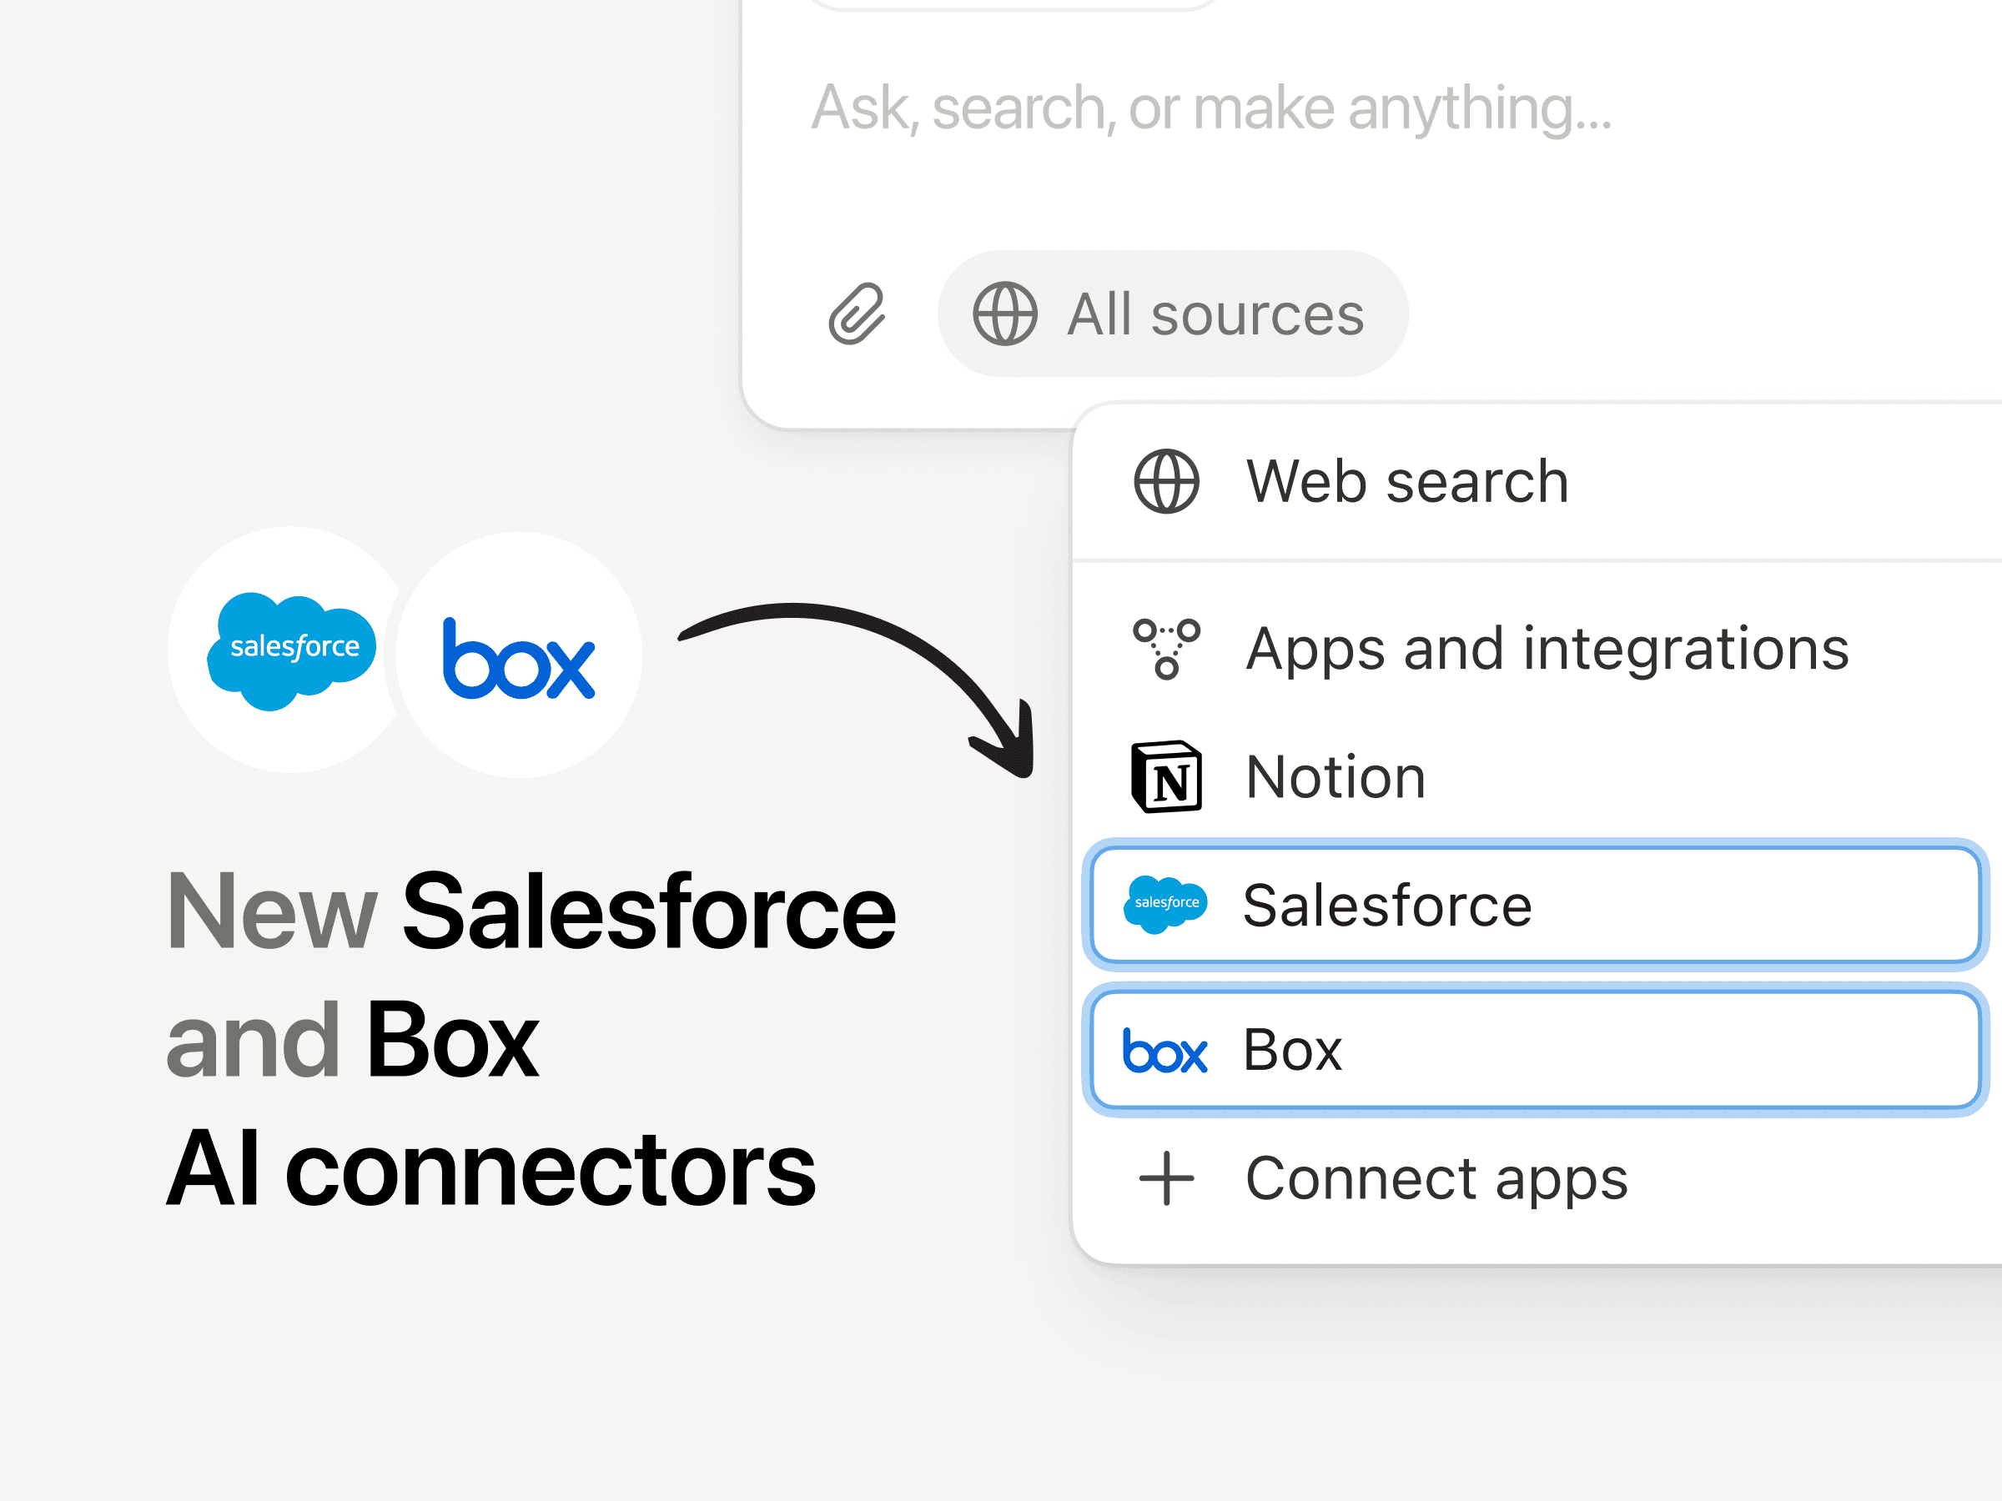Collapse the sources menu via Web search entry

point(1406,480)
